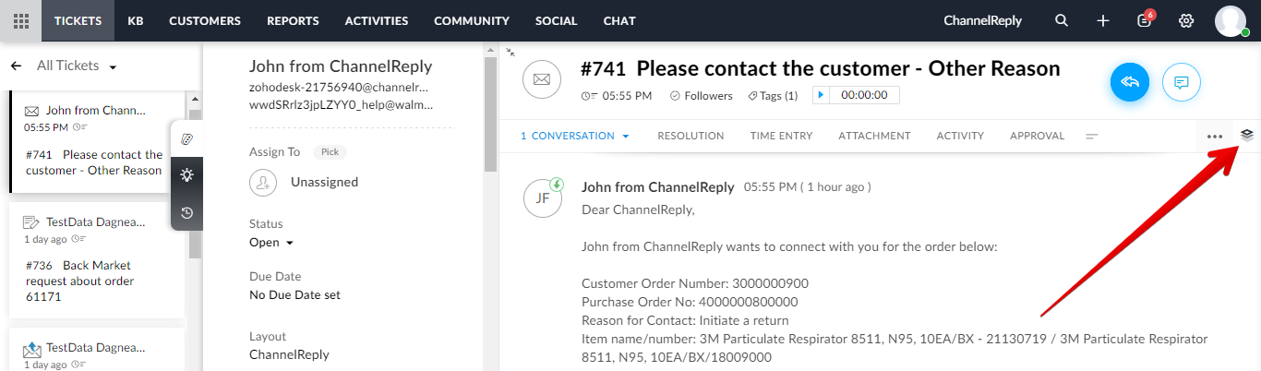Image resolution: width=1261 pixels, height=371 pixels.
Task: Open the Status Open dropdown
Action: click(271, 243)
